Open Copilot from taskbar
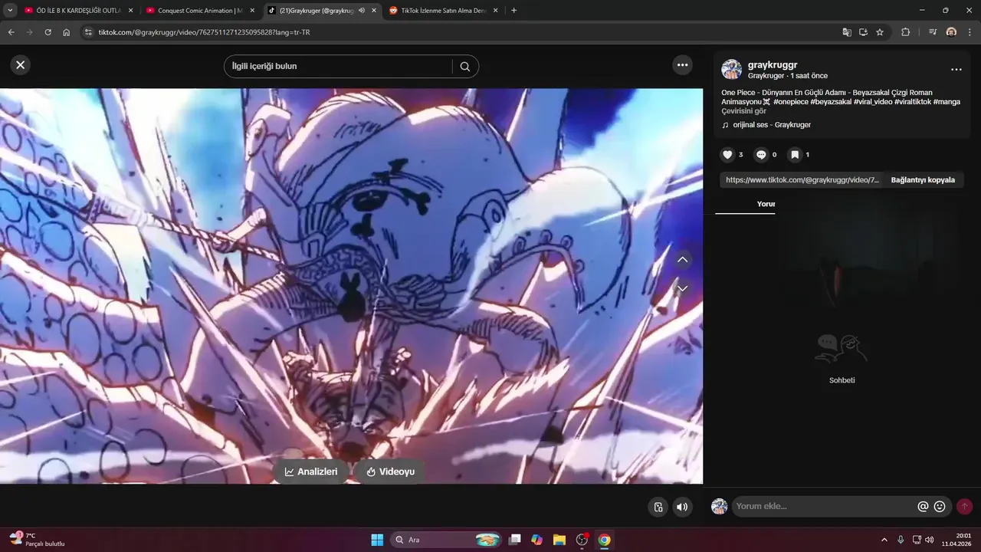Screen dimensions: 981x552 coord(537,540)
